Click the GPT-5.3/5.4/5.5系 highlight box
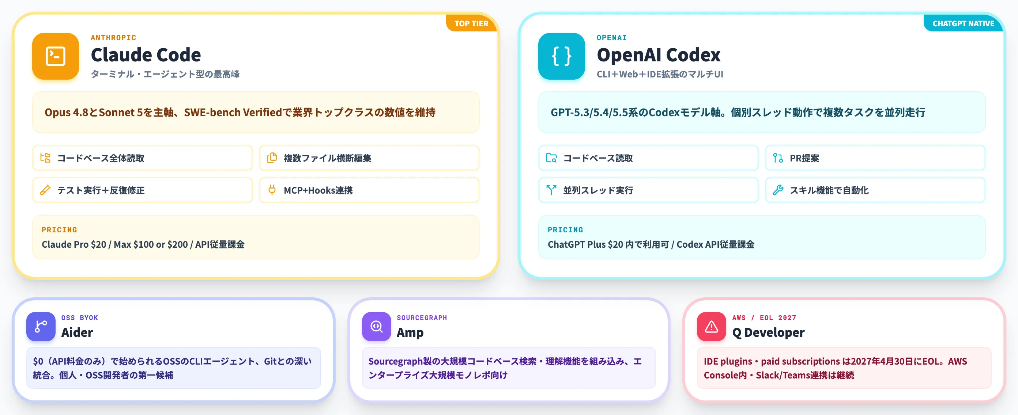 click(762, 112)
